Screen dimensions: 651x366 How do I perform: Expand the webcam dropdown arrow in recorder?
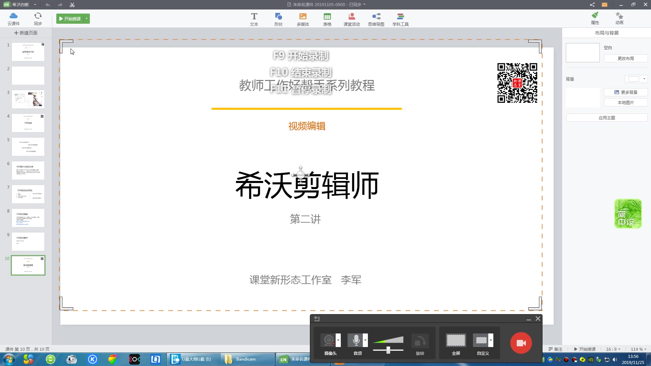338,340
